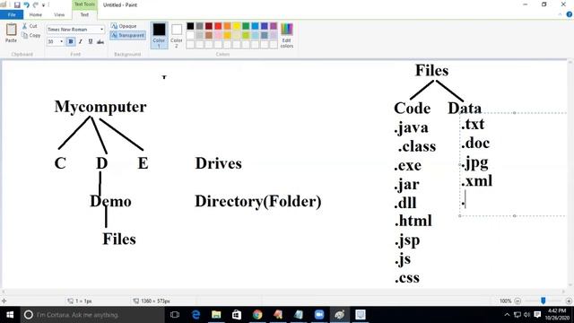Viewport: 574px width, 323px height.
Task: Pick the gray color swatch
Action: click(x=199, y=26)
